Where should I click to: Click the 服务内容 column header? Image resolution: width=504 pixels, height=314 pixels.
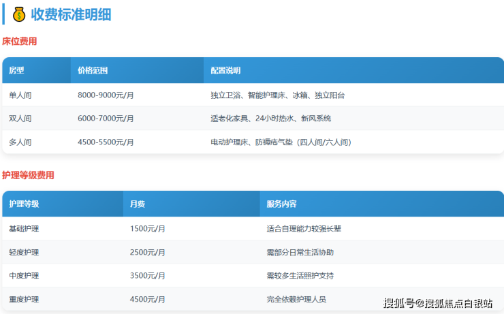pos(281,204)
